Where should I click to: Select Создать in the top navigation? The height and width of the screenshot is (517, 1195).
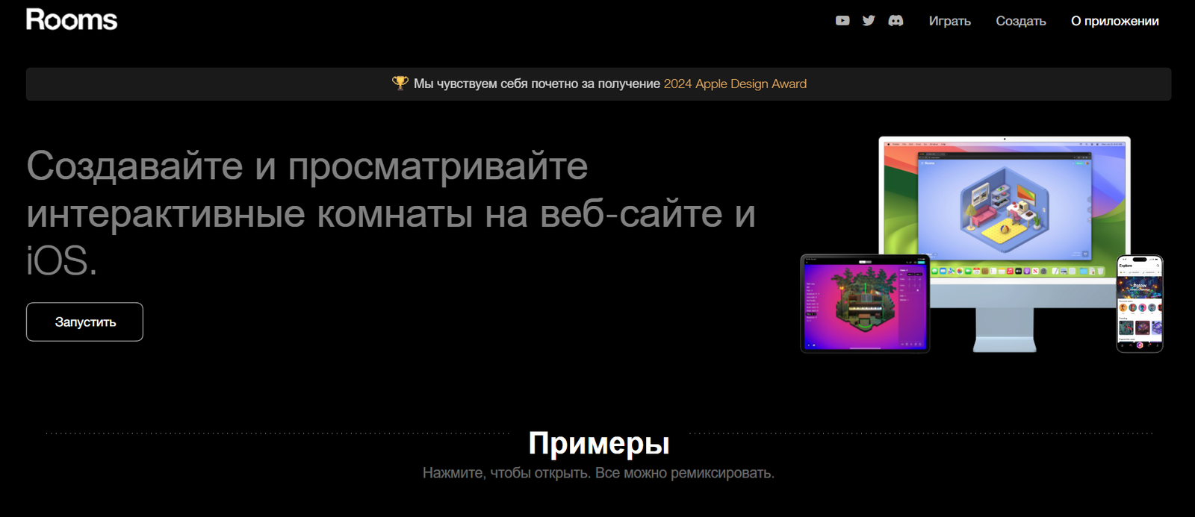click(1020, 21)
